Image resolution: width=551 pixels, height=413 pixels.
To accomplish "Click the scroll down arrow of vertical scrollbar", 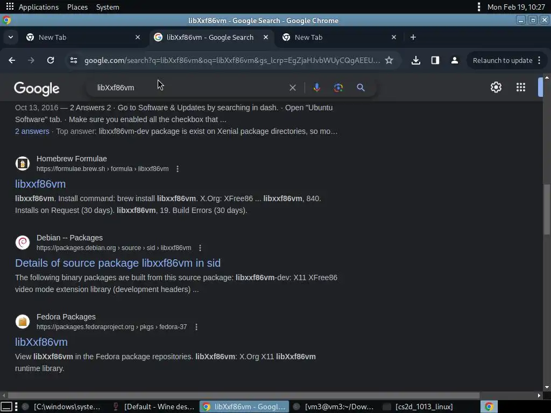I will [x=547, y=387].
